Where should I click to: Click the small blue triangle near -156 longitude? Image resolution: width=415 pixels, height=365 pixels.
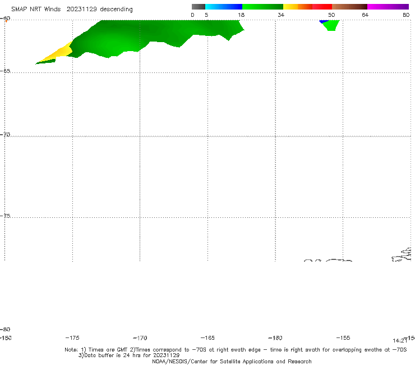coord(324,21)
